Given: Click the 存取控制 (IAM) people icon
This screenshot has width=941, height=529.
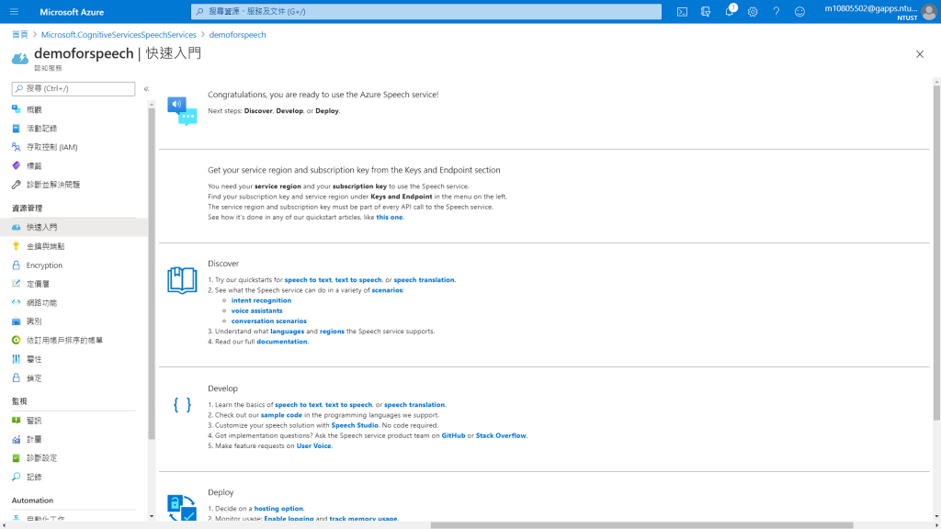Looking at the screenshot, I should point(17,147).
